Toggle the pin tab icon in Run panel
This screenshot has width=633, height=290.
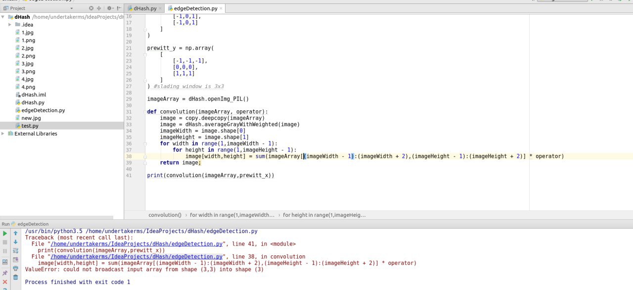[5, 273]
